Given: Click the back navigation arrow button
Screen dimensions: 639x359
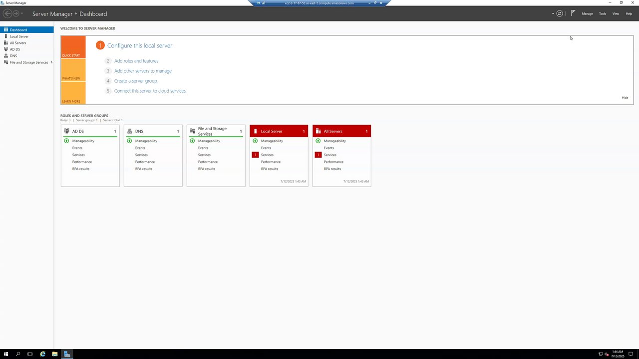Looking at the screenshot, I should pyautogui.click(x=7, y=13).
